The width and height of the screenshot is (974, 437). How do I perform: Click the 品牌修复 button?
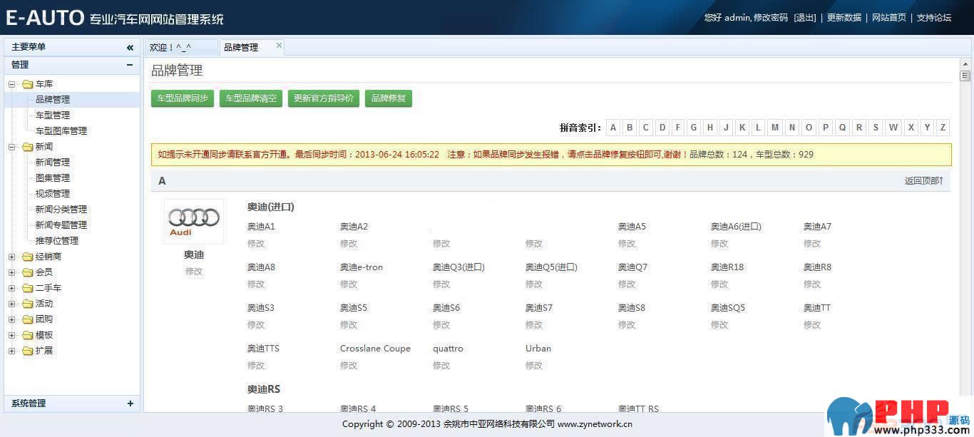click(389, 98)
